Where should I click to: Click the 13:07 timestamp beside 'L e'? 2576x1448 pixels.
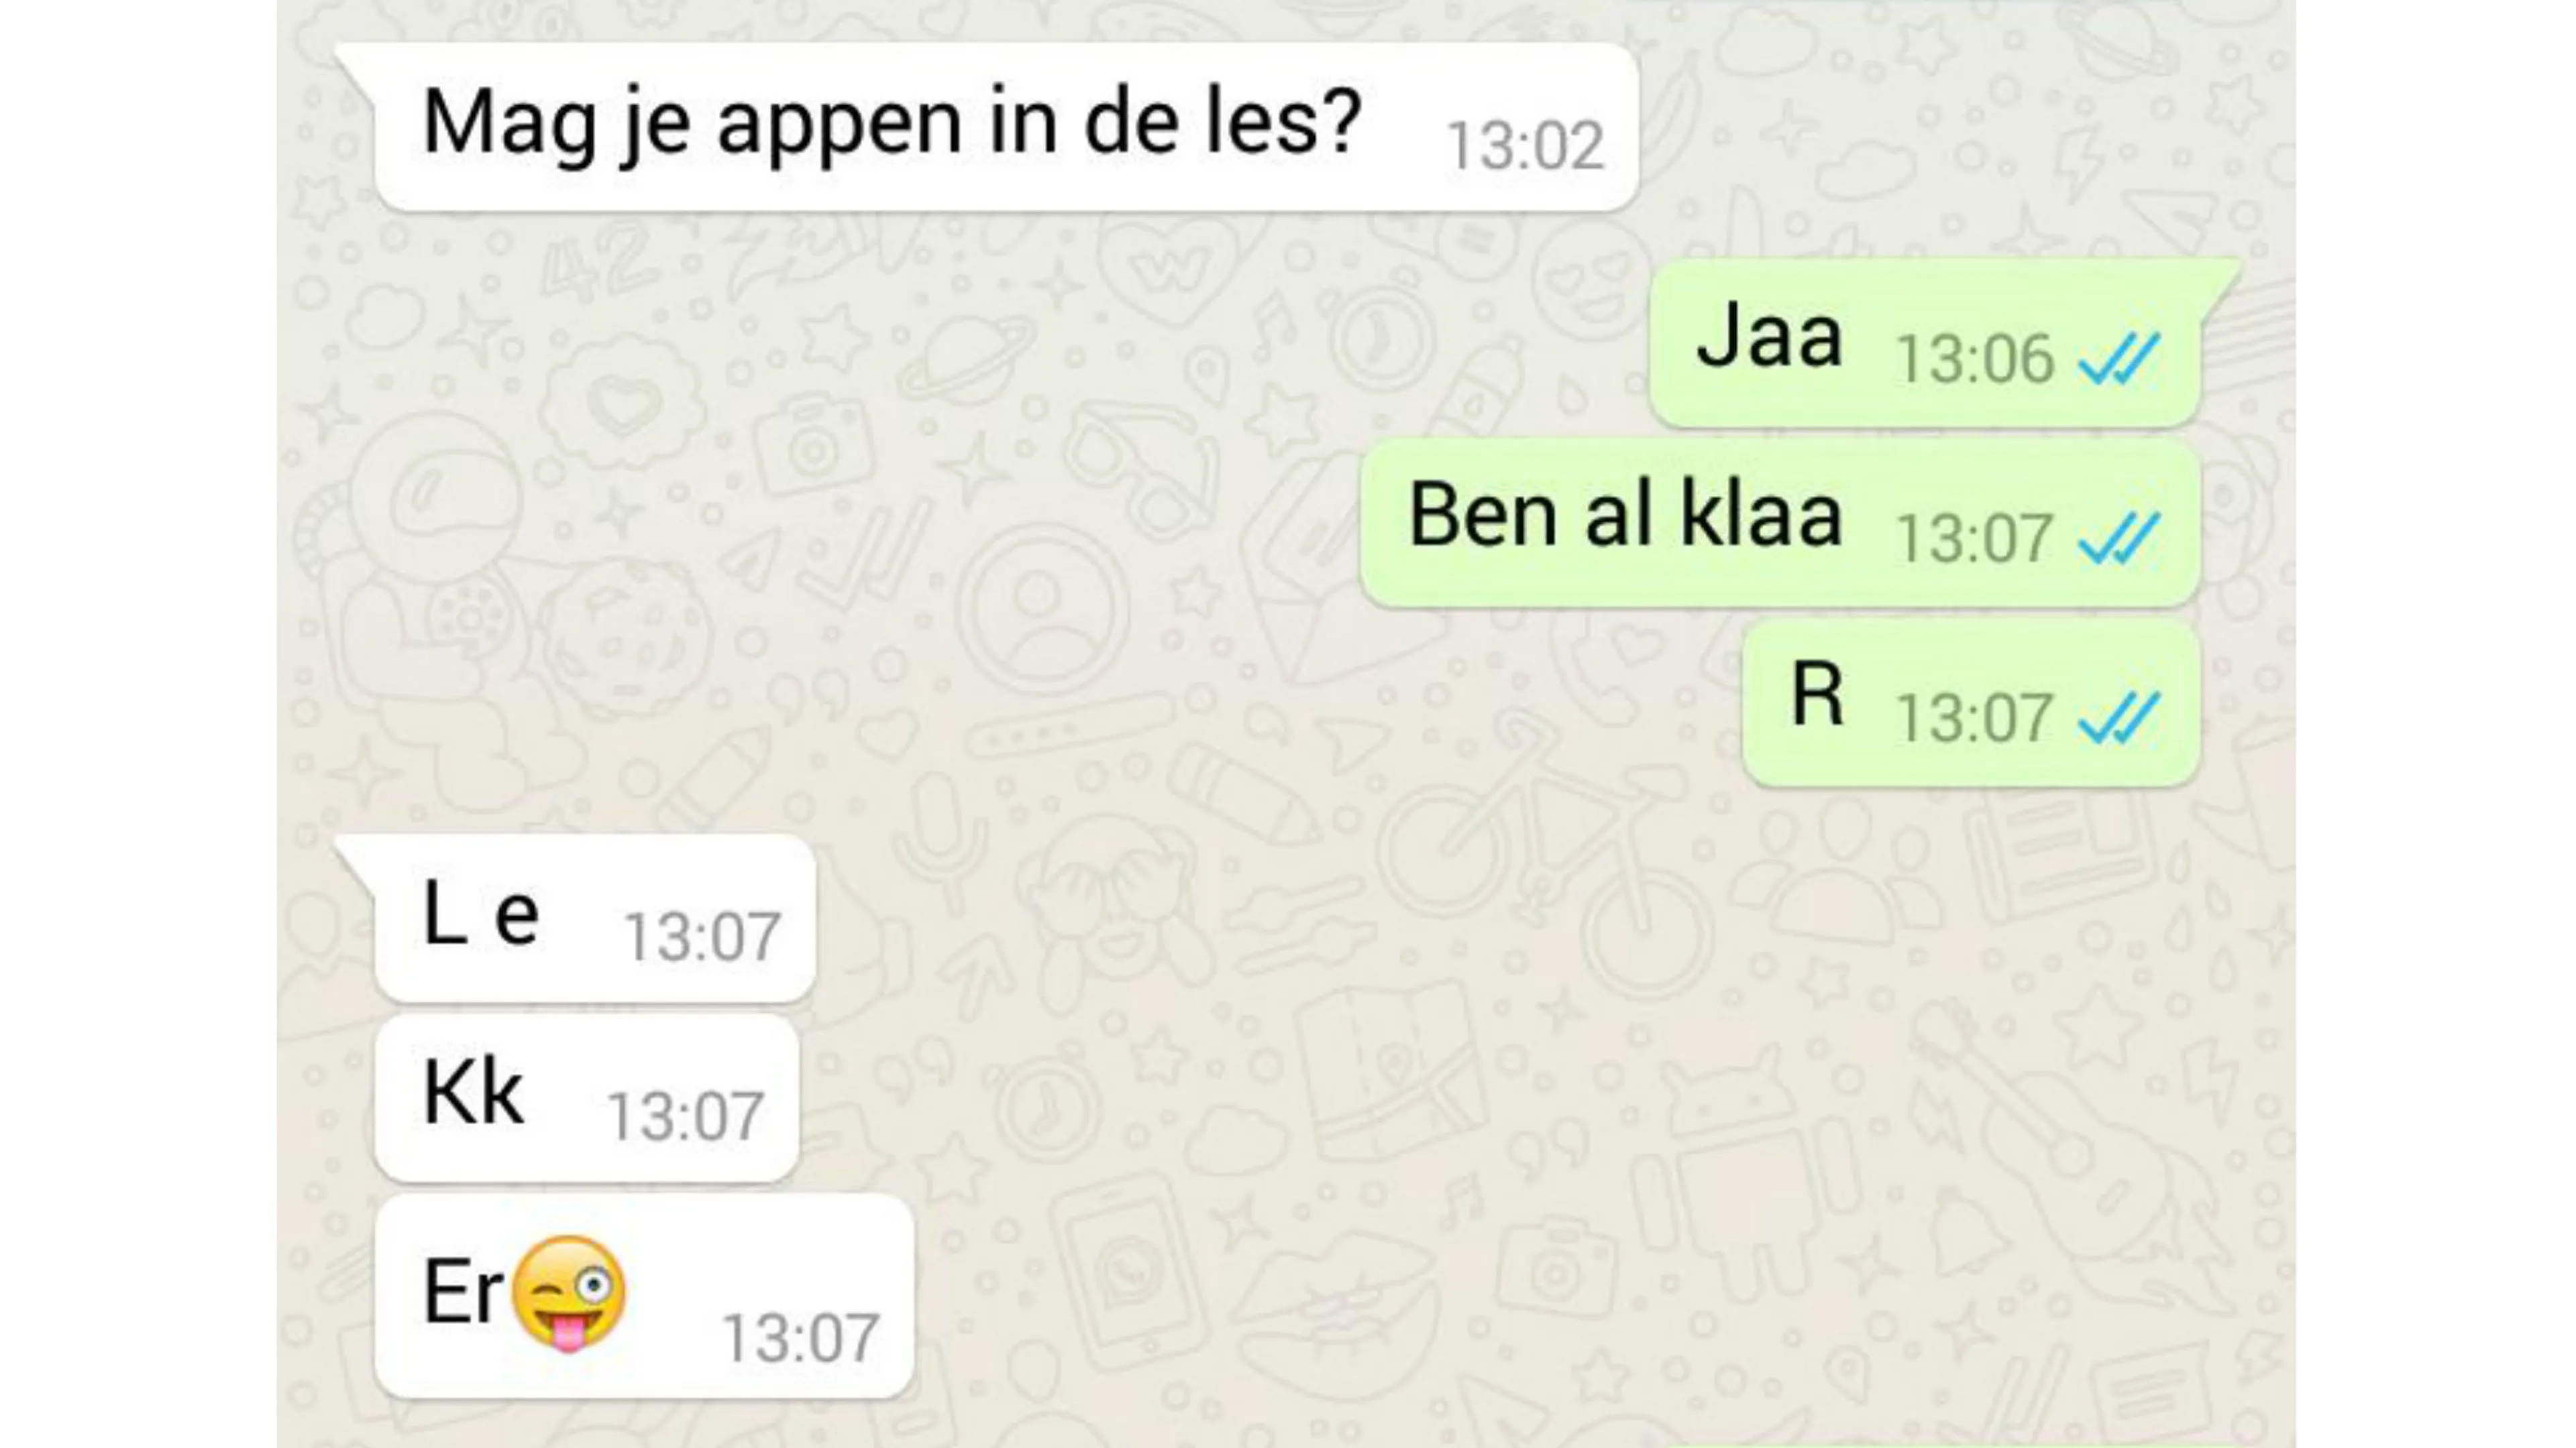[x=702, y=937]
